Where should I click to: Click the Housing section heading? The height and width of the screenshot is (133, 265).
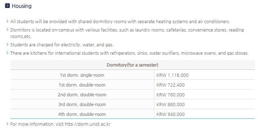click(22, 6)
